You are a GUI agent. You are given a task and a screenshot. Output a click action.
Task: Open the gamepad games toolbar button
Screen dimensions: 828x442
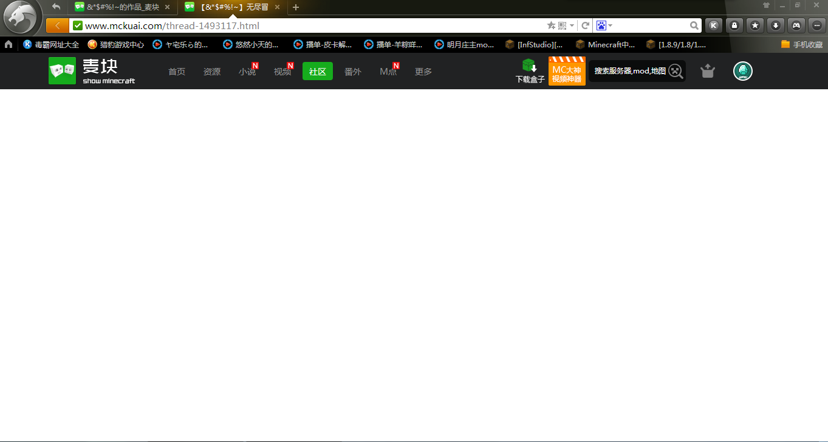point(796,25)
